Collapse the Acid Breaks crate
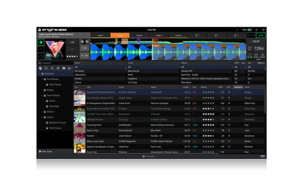Screen dimensions: 304x190 point(42,79)
